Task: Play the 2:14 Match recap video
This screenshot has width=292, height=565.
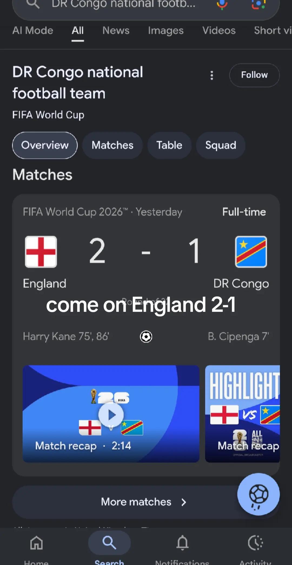Action: click(111, 414)
